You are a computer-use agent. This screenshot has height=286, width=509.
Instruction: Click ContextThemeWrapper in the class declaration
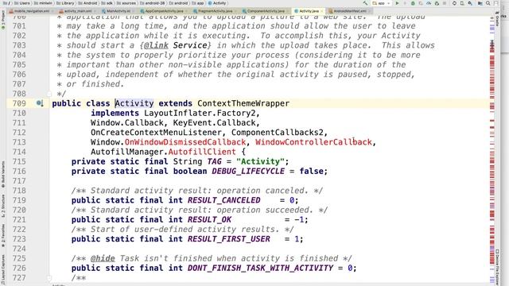click(x=243, y=103)
